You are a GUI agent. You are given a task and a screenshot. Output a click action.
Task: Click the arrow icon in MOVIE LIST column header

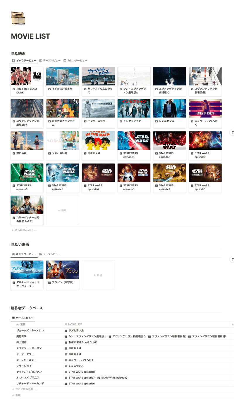[x=66, y=324]
